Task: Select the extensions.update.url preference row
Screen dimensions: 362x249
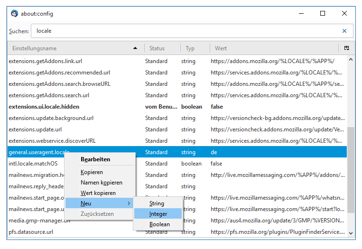Action: coord(35,129)
